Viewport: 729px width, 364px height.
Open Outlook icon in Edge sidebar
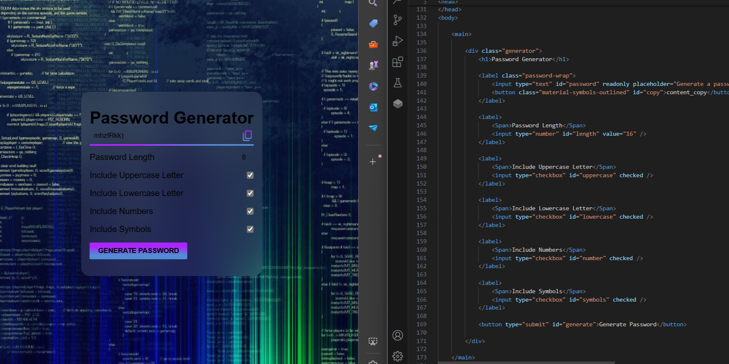[373, 107]
